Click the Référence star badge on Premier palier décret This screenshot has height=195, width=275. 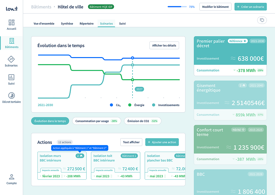(237, 41)
